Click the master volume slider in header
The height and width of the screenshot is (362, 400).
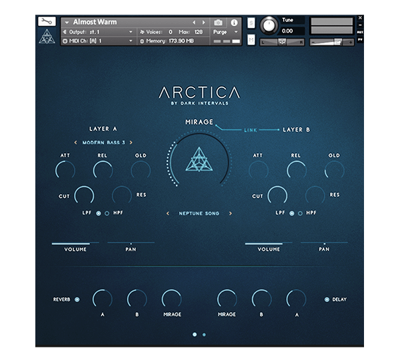[x=331, y=42]
